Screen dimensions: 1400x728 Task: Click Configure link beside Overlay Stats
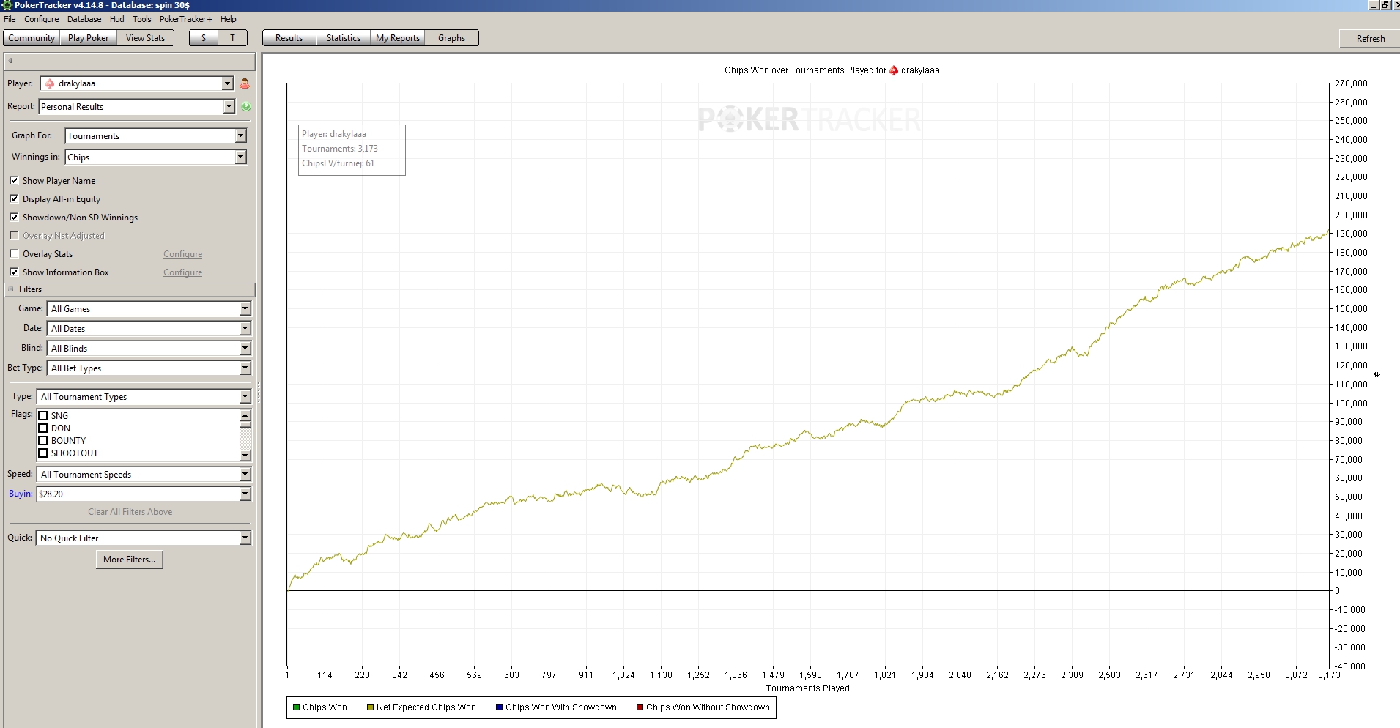coord(183,254)
